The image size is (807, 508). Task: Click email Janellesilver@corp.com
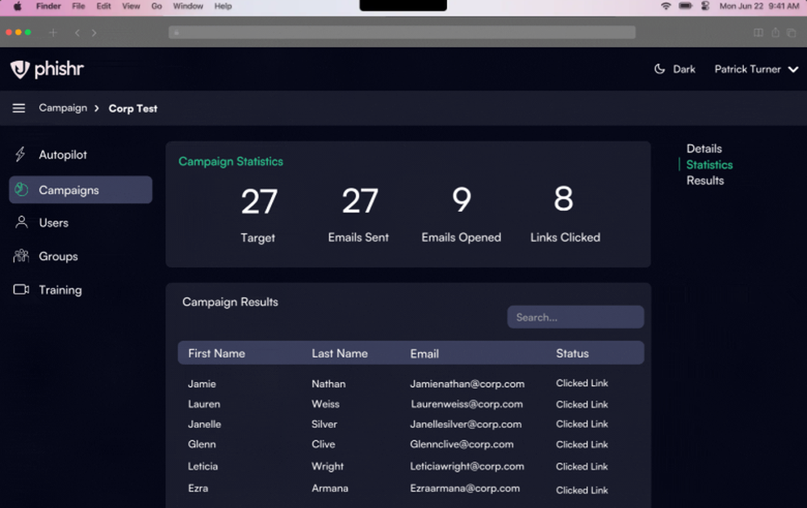click(x=466, y=424)
